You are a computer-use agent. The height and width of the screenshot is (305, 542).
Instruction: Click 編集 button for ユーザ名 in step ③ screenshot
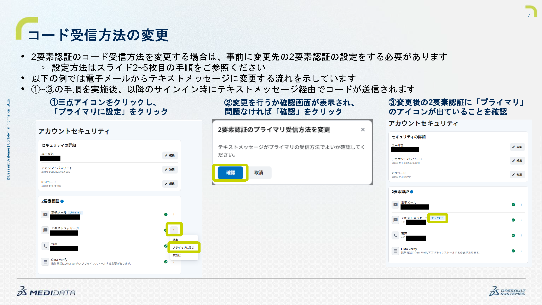[517, 147]
